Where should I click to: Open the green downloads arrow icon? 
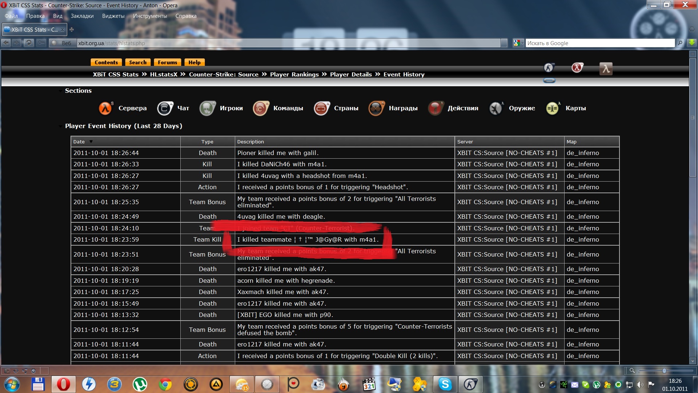(x=691, y=43)
